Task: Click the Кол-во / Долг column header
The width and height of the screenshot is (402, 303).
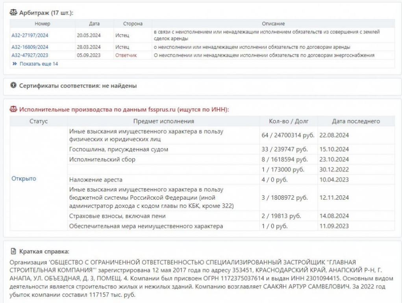Action: coord(288,121)
